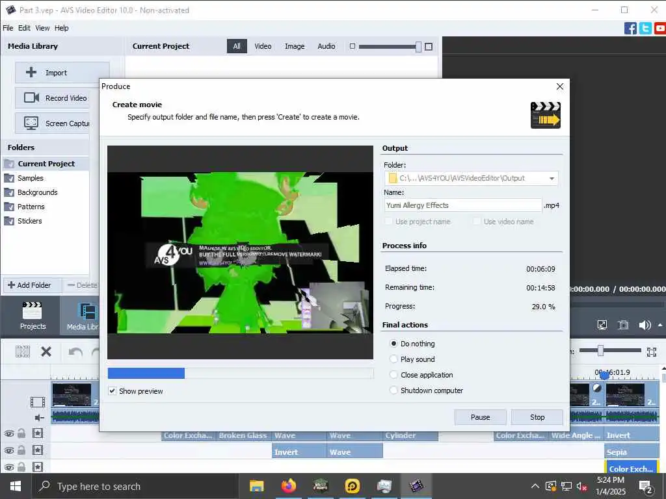Click the Broken Glass effect on timeline
Image resolution: width=666 pixels, height=499 pixels.
coord(244,436)
